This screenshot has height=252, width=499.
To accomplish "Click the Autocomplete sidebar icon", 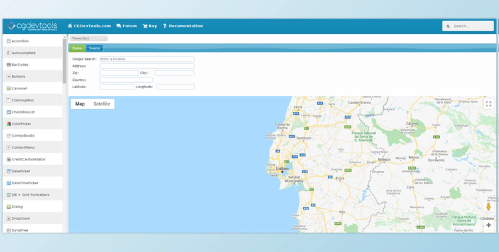I will coord(9,53).
